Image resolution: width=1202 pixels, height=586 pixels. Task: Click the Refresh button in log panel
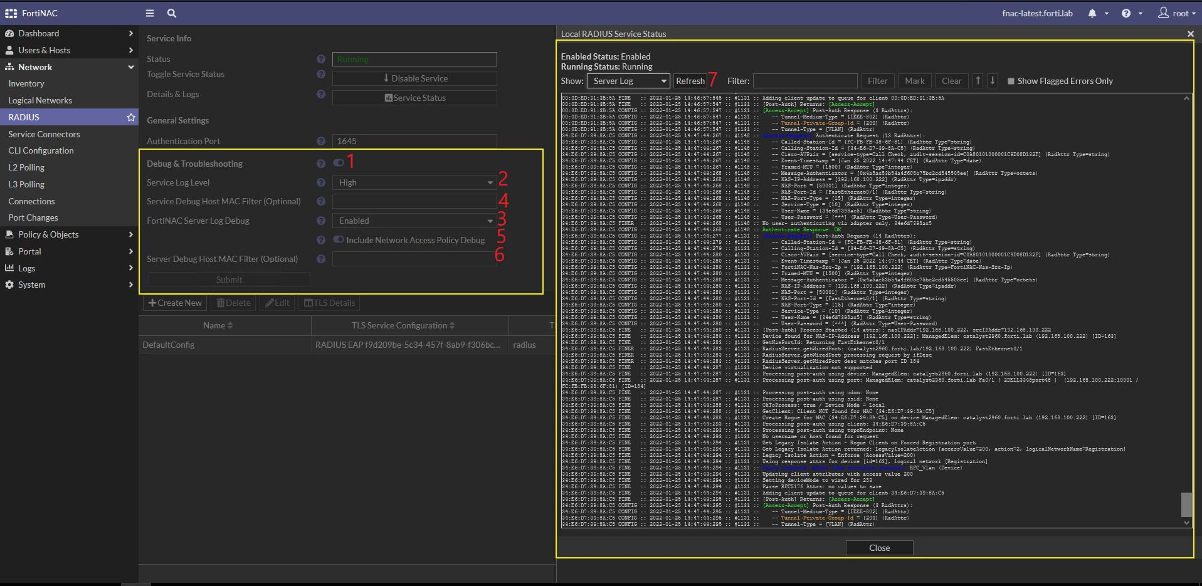[x=690, y=81]
